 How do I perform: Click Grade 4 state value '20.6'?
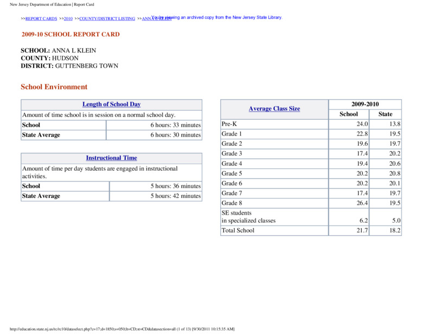pyautogui.click(x=395, y=164)
